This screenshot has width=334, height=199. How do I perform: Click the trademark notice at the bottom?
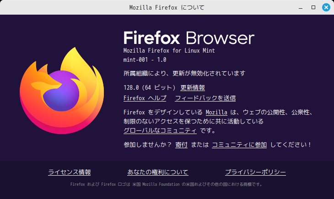(167, 184)
